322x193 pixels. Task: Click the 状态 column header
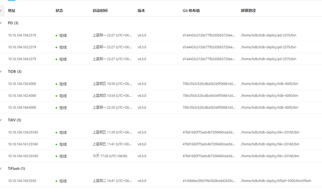[59, 10]
